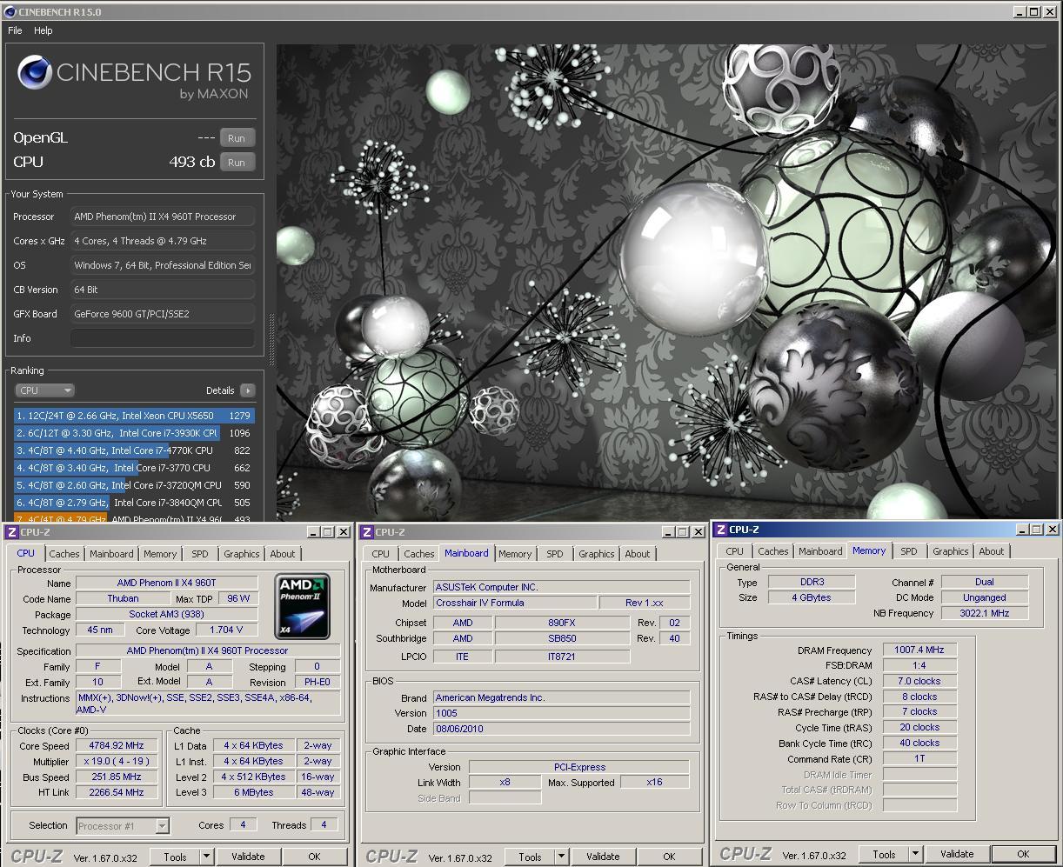Click Validate in right CPU-Z window
1063x867 pixels.
click(x=957, y=854)
